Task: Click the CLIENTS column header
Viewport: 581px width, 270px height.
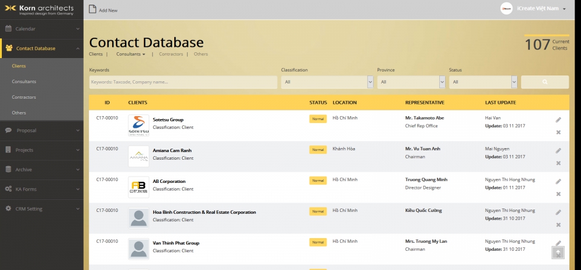Action: [x=138, y=103]
